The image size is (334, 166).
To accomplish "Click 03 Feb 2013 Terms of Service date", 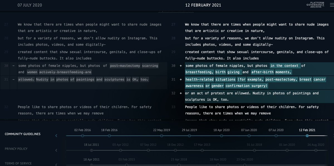I will [127, 160].
